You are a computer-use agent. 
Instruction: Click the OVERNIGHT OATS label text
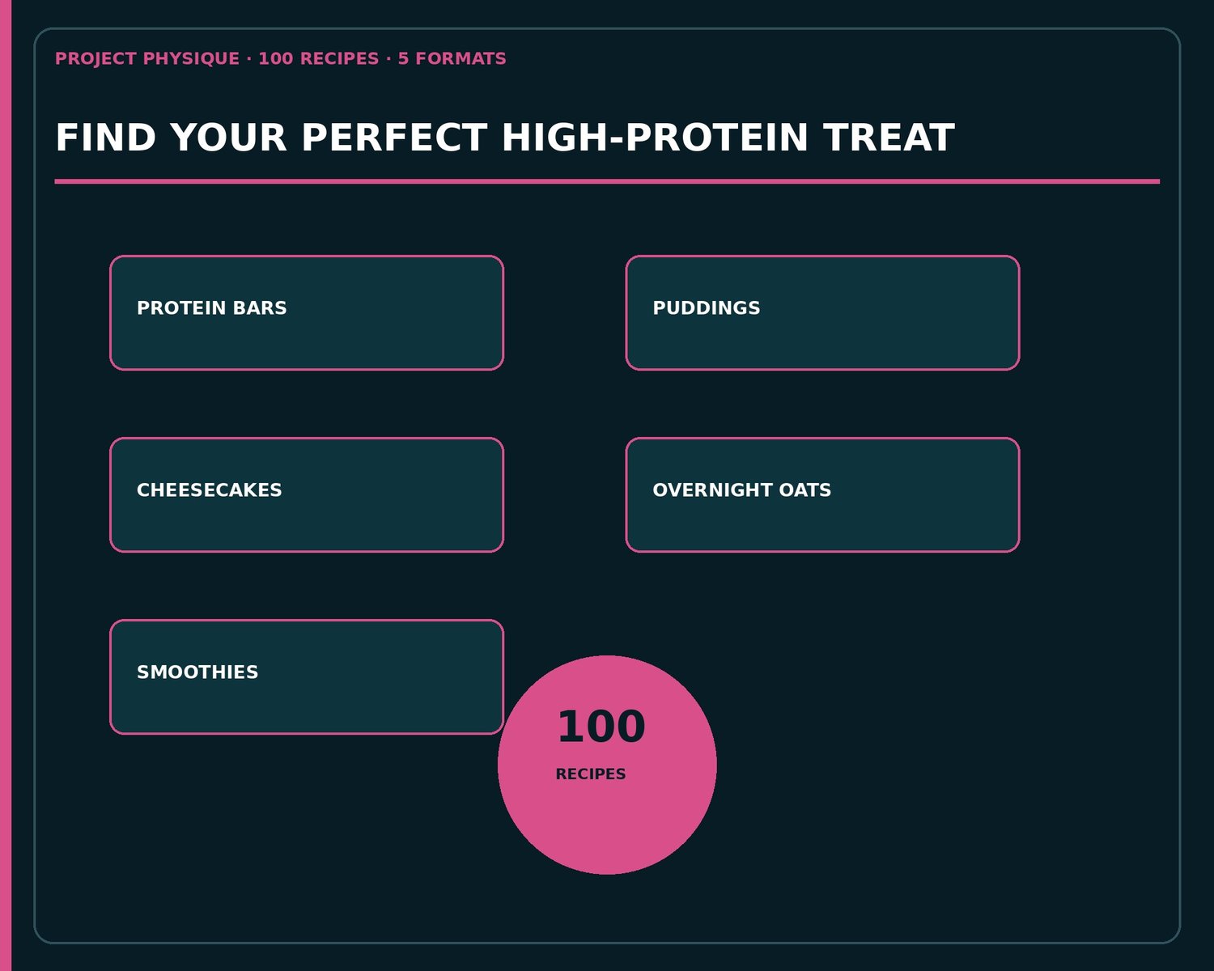tap(742, 490)
